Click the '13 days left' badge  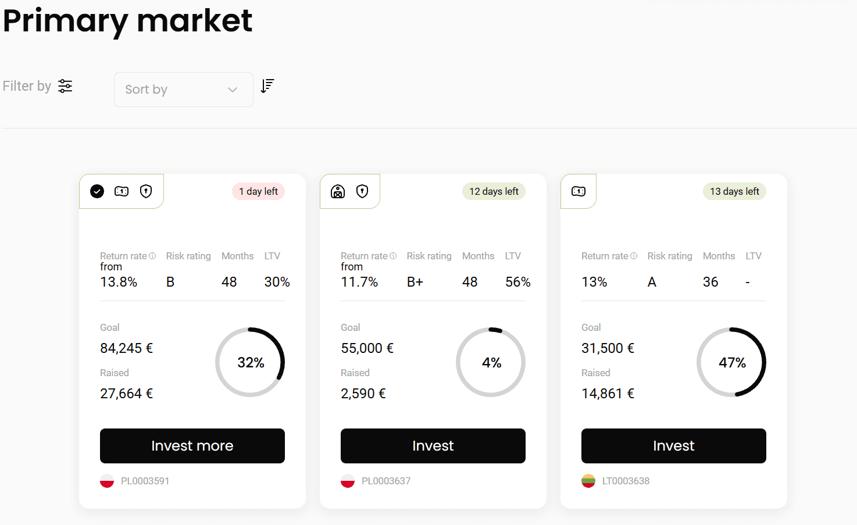[734, 191]
